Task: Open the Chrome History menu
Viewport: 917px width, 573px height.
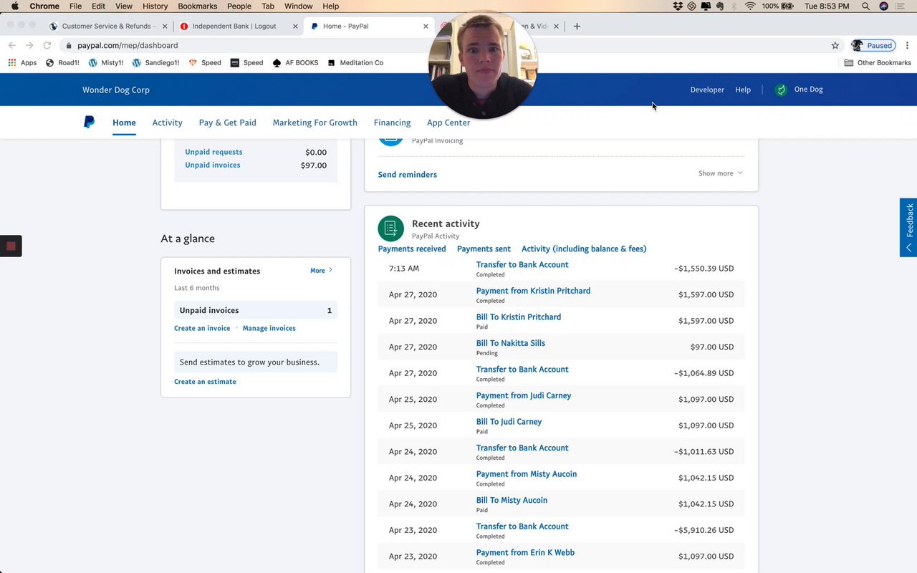Action: click(155, 6)
